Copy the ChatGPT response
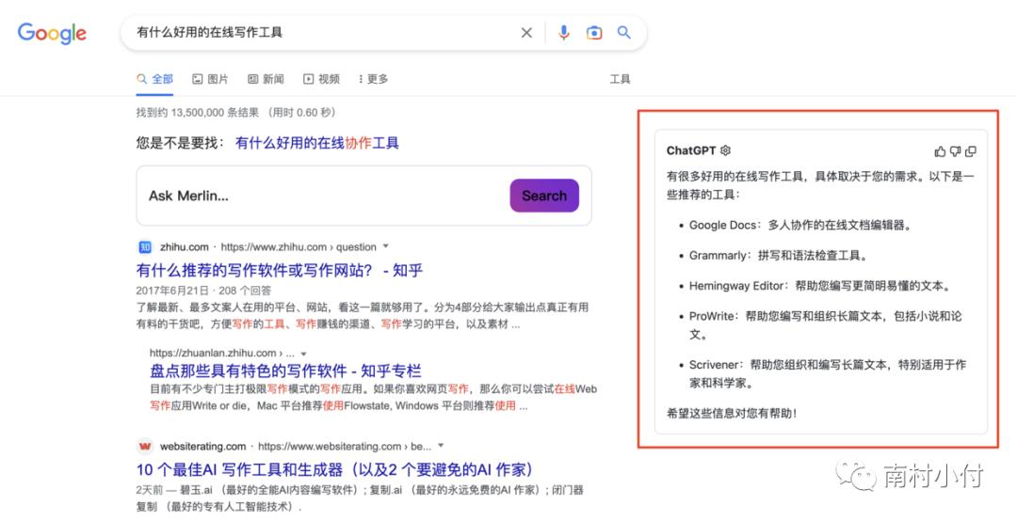The height and width of the screenshot is (521, 1017). (971, 151)
